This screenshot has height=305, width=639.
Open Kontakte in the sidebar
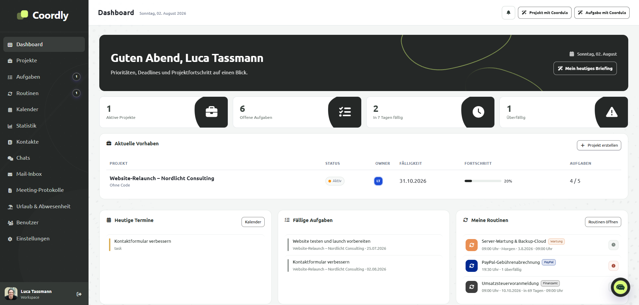(x=44, y=142)
